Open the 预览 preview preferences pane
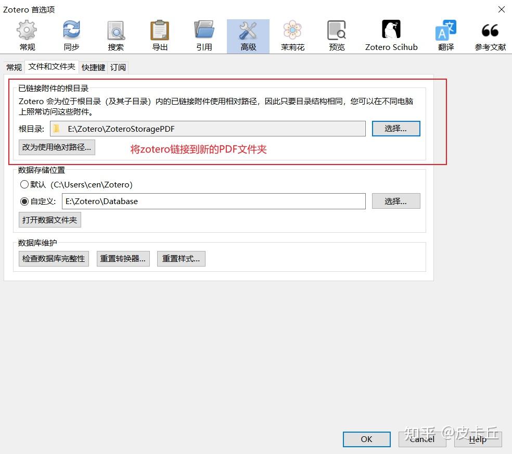Image resolution: width=512 pixels, height=454 pixels. click(337, 36)
